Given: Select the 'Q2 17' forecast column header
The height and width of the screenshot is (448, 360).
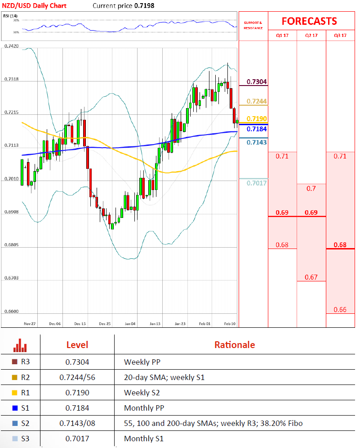Looking at the screenshot, I should 311,36.
